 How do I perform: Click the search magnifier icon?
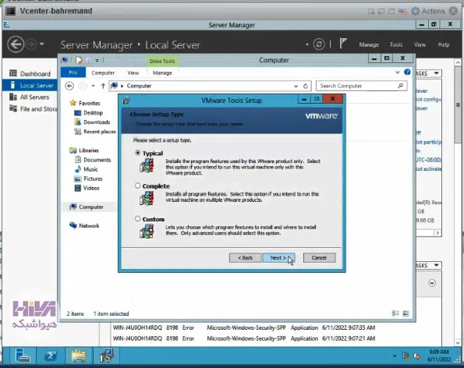[x=401, y=86]
